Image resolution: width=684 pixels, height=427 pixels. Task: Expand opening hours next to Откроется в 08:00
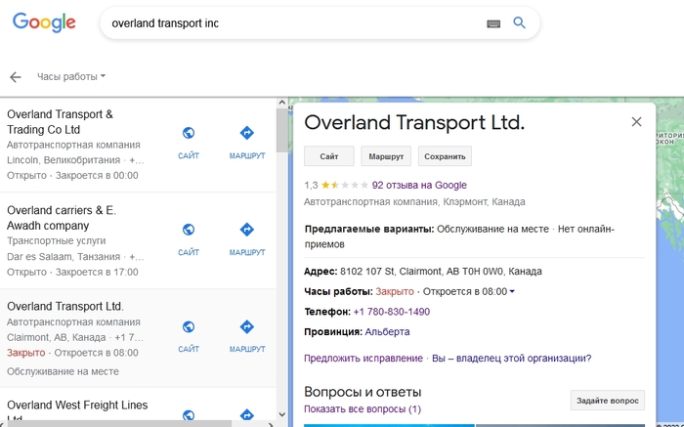click(512, 291)
